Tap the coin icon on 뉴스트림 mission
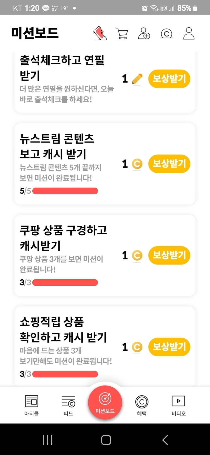The width and height of the screenshot is (210, 455). [x=137, y=164]
